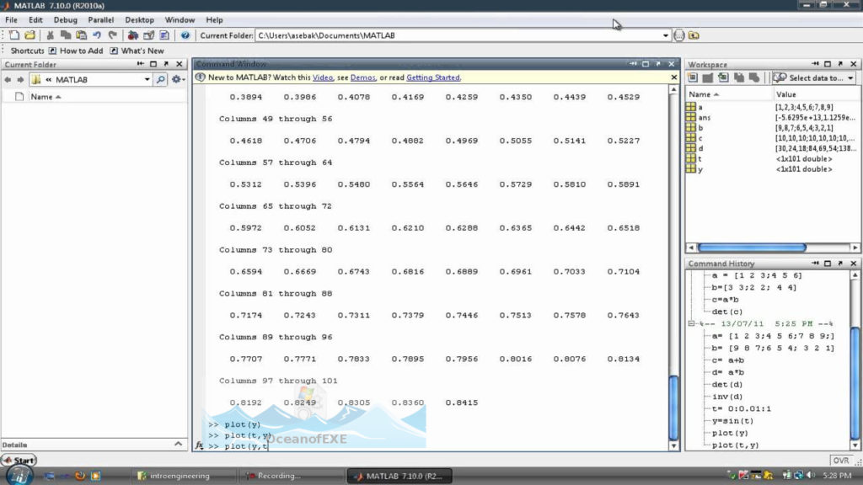Open the Desktop menu
This screenshot has width=863, height=485.
pos(139,19)
